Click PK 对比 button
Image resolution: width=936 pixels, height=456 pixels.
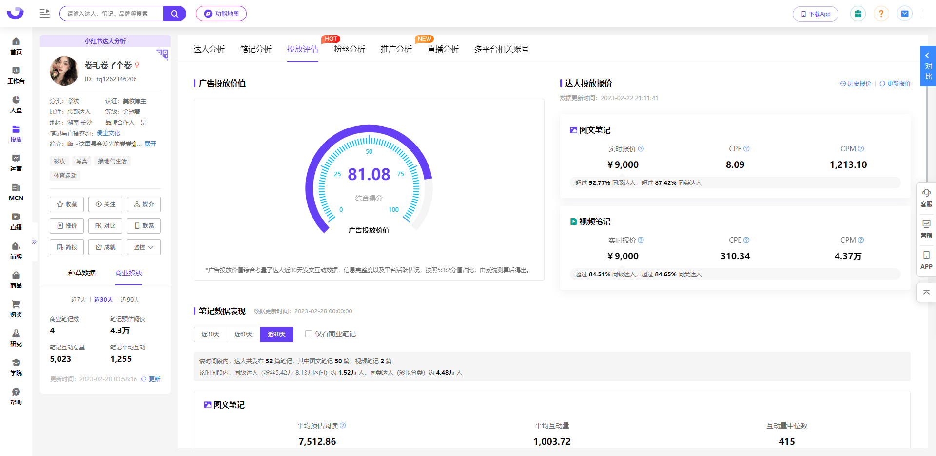[105, 226]
